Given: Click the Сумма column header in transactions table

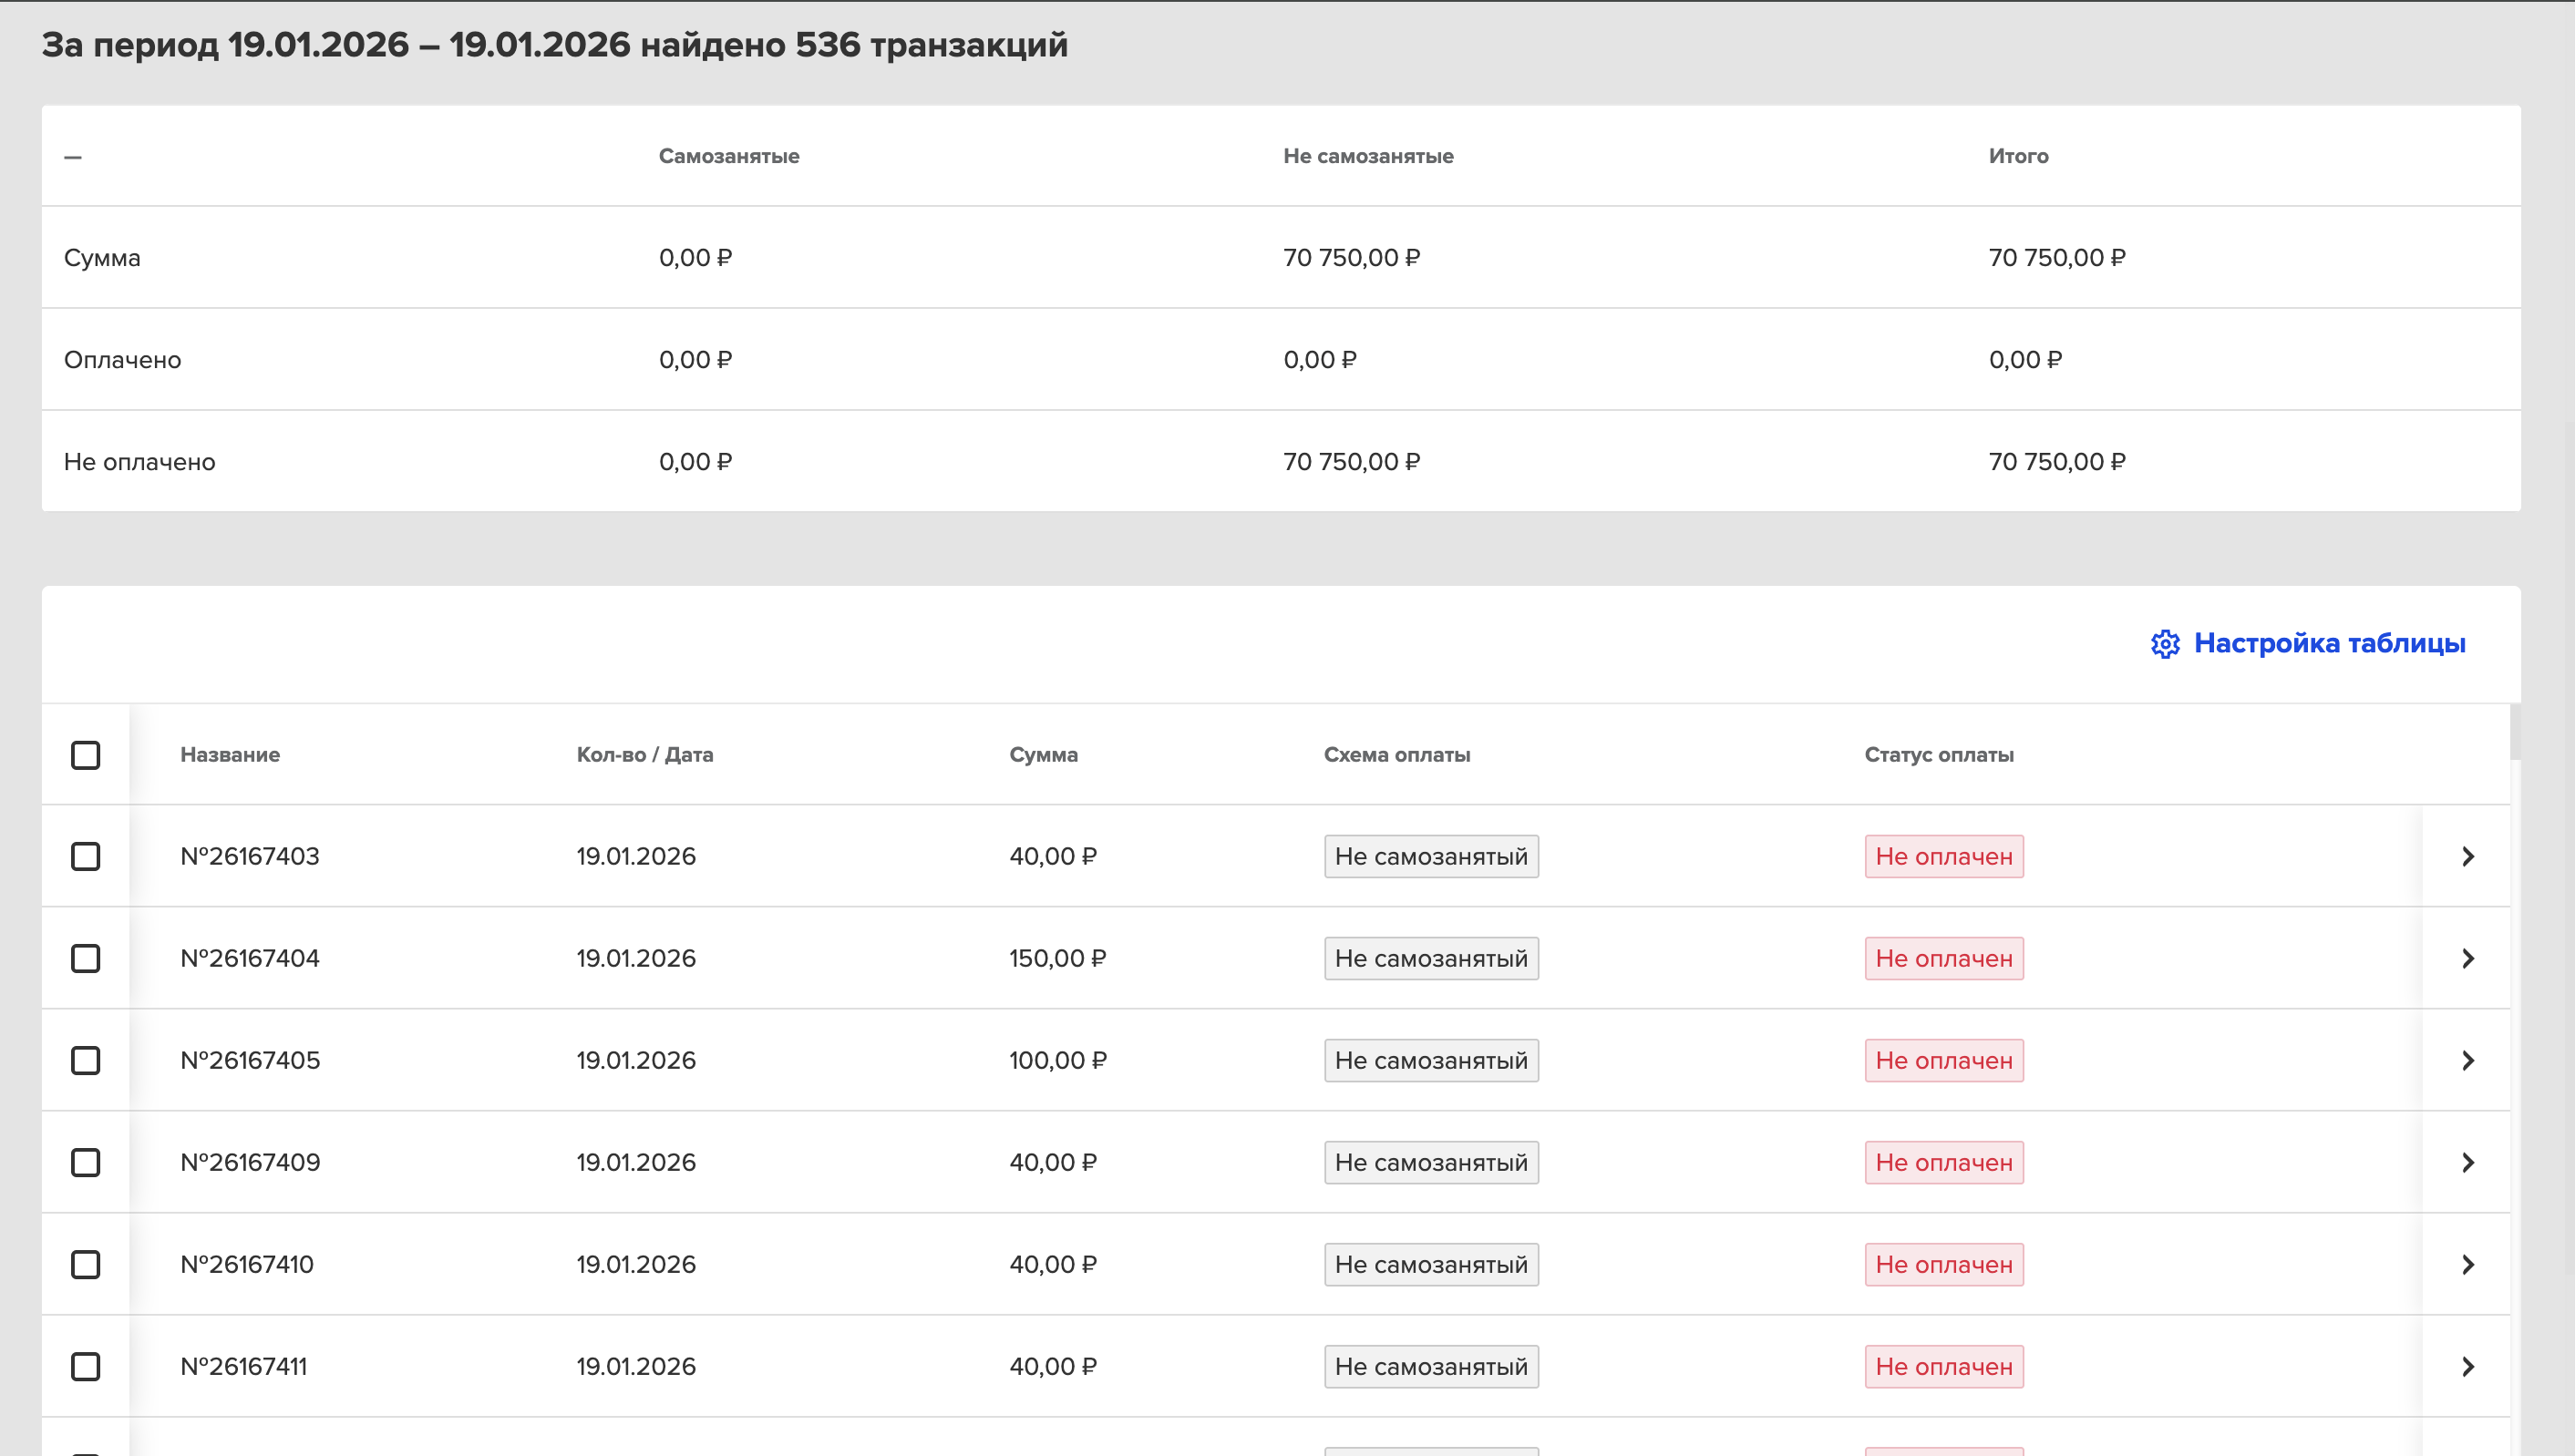Looking at the screenshot, I should (1044, 755).
